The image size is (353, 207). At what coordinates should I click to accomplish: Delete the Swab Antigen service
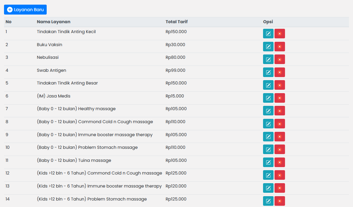click(x=279, y=72)
